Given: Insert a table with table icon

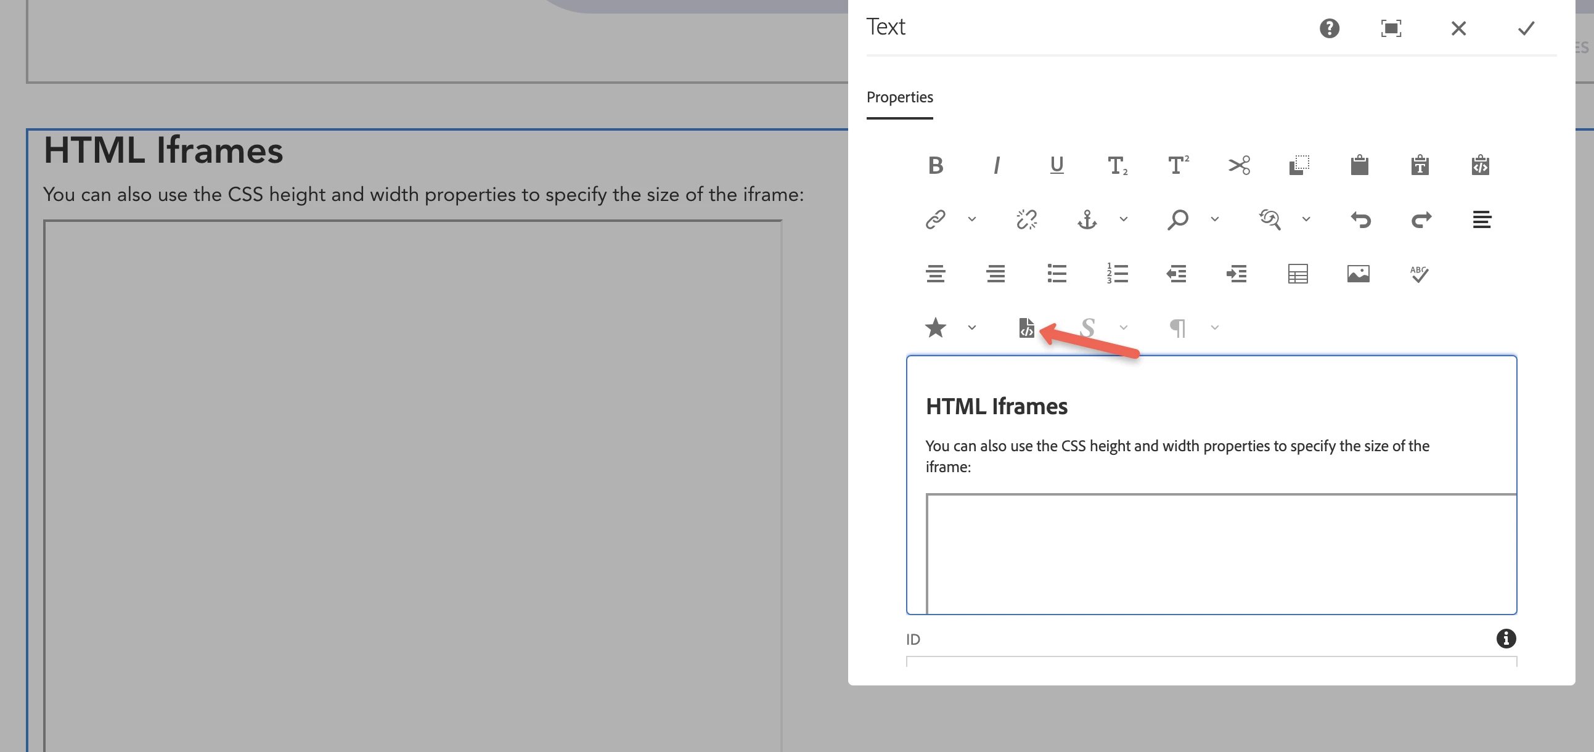Looking at the screenshot, I should 1298,274.
